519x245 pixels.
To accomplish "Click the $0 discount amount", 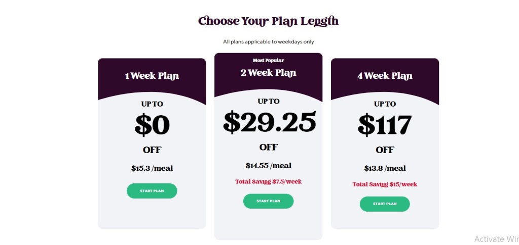I will pos(152,125).
